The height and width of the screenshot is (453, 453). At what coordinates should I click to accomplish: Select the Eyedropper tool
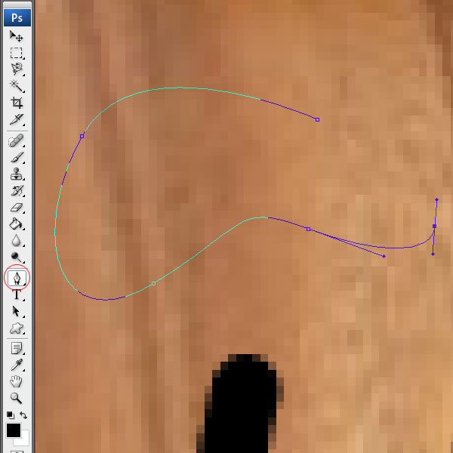(16, 365)
